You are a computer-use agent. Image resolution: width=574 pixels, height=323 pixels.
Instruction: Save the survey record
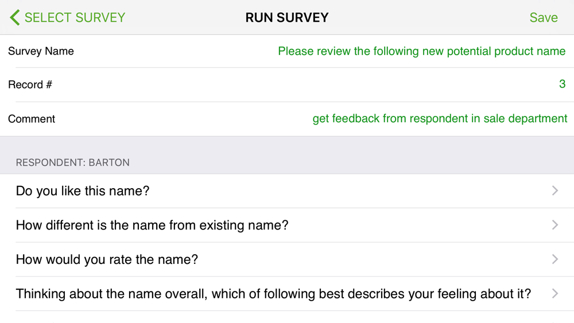(544, 18)
